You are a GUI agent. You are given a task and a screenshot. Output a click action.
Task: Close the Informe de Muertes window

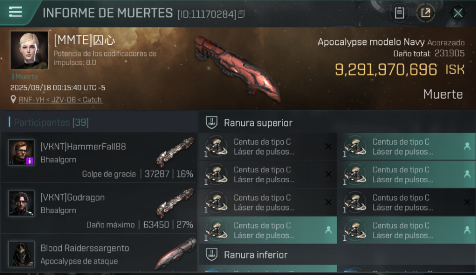pyautogui.click(x=458, y=13)
